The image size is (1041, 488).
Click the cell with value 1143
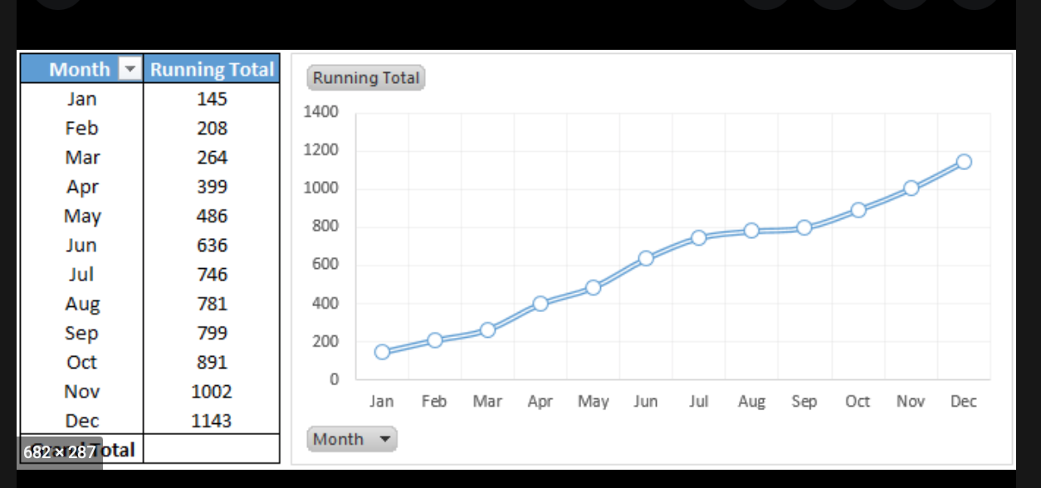click(212, 420)
